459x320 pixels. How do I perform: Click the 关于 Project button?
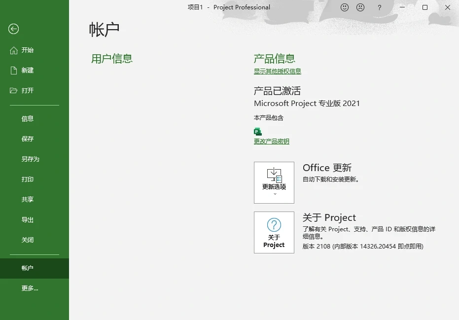click(x=274, y=232)
